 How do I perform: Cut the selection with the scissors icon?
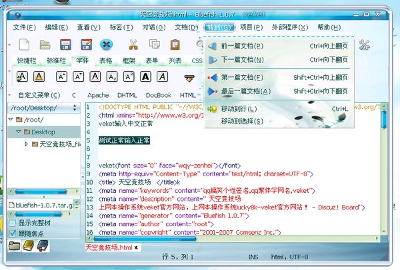coord(133,45)
